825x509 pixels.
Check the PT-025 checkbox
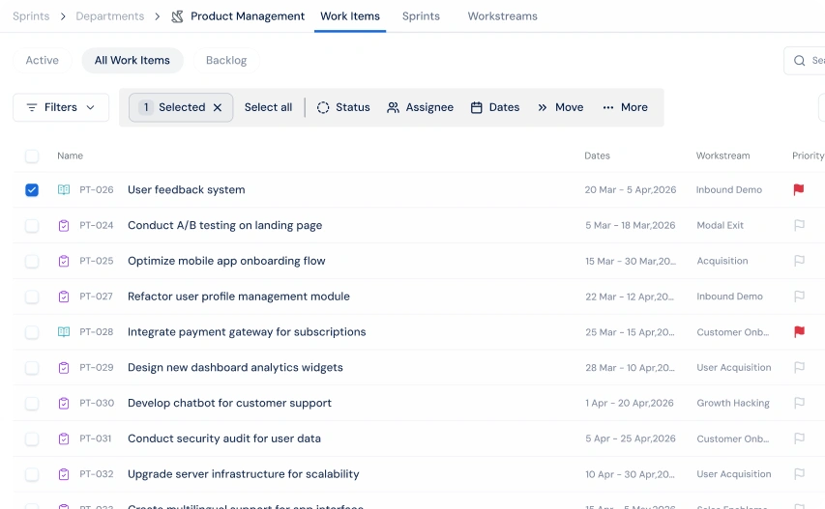pyautogui.click(x=32, y=261)
